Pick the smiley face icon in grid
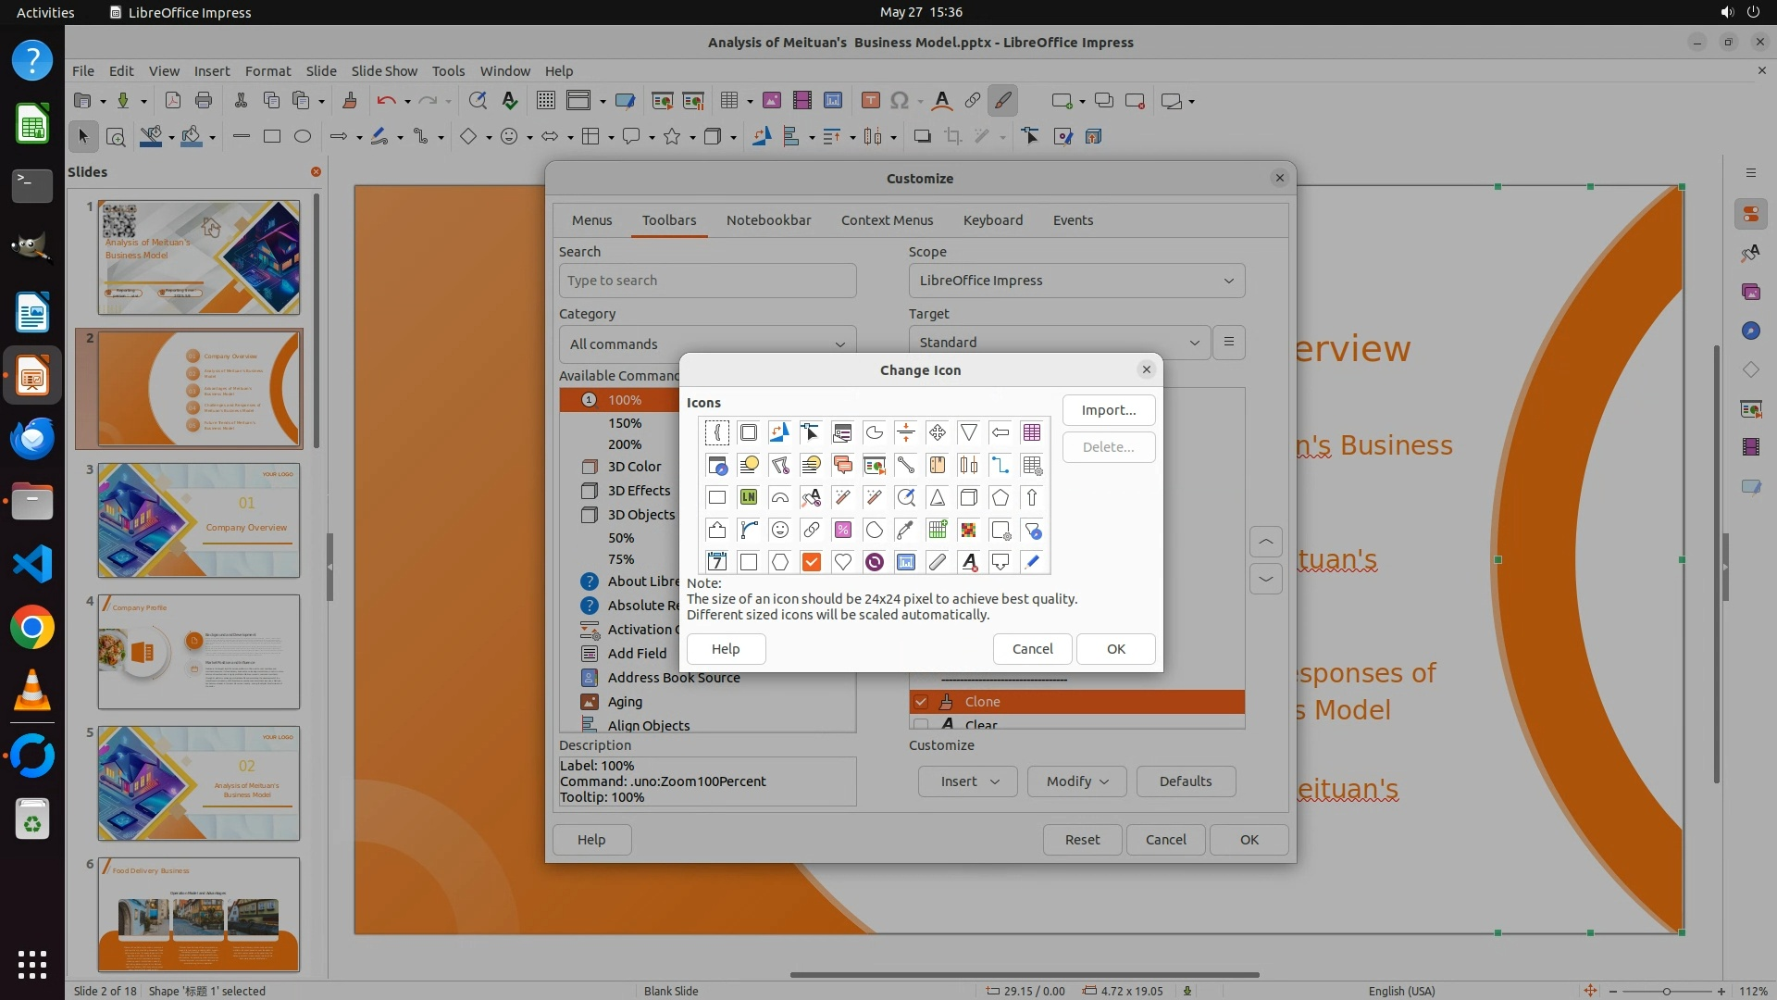Viewport: 1777px width, 1000px height. pyautogui.click(x=780, y=530)
